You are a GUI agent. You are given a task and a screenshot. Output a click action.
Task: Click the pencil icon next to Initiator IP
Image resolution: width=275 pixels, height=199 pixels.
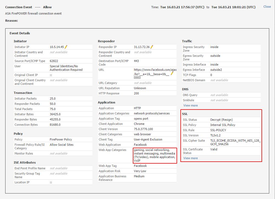coord(66,47)
